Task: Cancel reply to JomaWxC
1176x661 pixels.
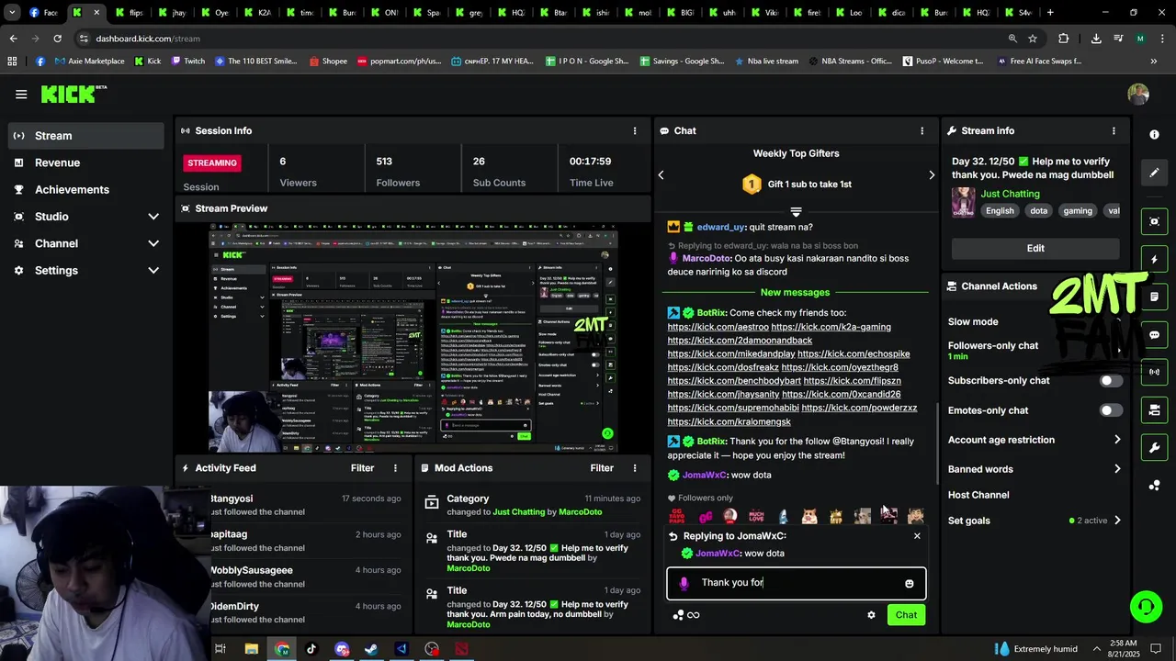Action: (916, 536)
